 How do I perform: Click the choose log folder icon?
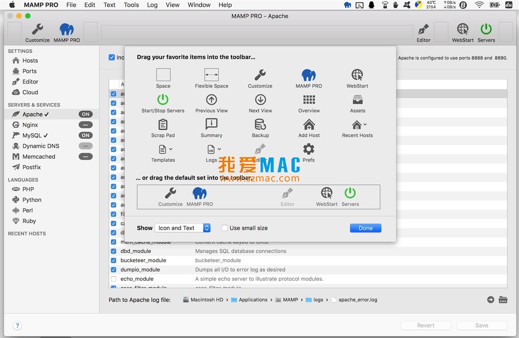503,299
